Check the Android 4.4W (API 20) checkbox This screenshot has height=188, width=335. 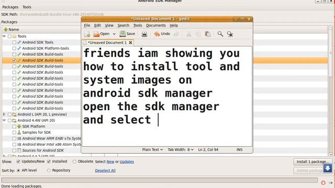point(9,121)
